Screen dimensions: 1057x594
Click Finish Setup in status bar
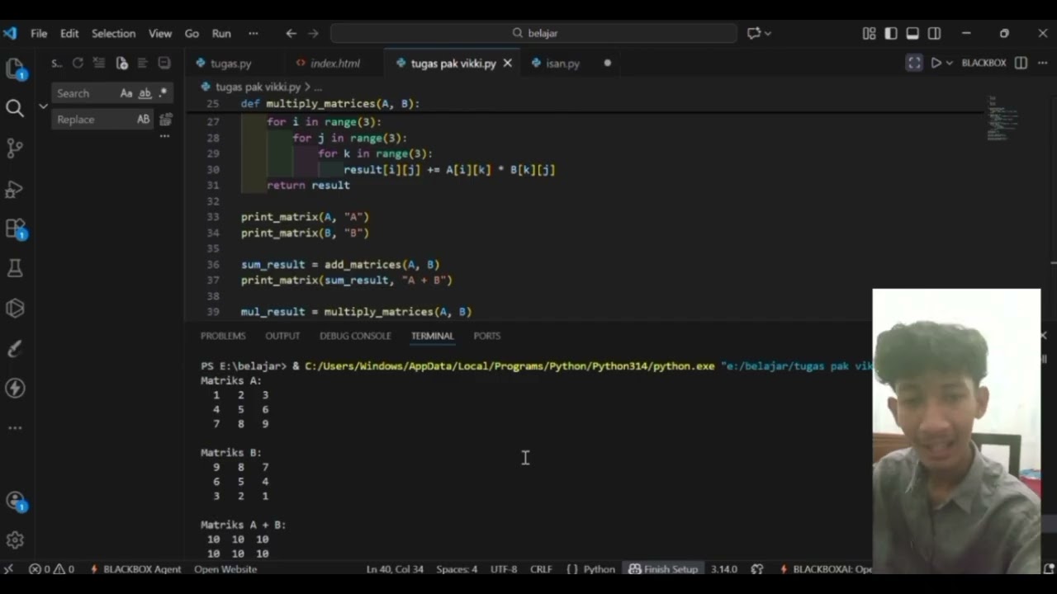(663, 568)
